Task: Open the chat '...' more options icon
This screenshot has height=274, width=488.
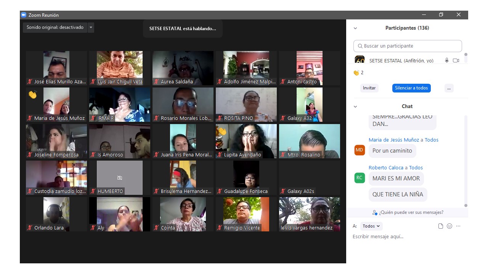Action: (458, 226)
